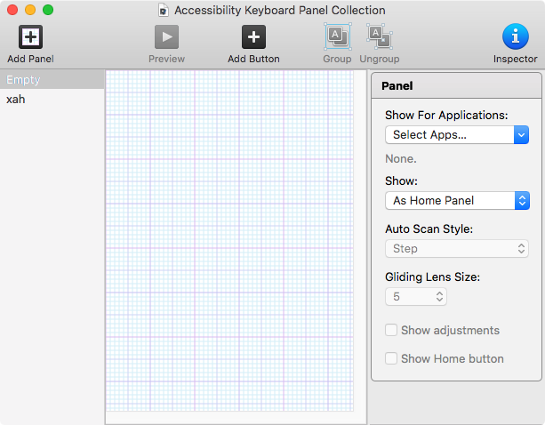Open the Inspector info icon

515,37
